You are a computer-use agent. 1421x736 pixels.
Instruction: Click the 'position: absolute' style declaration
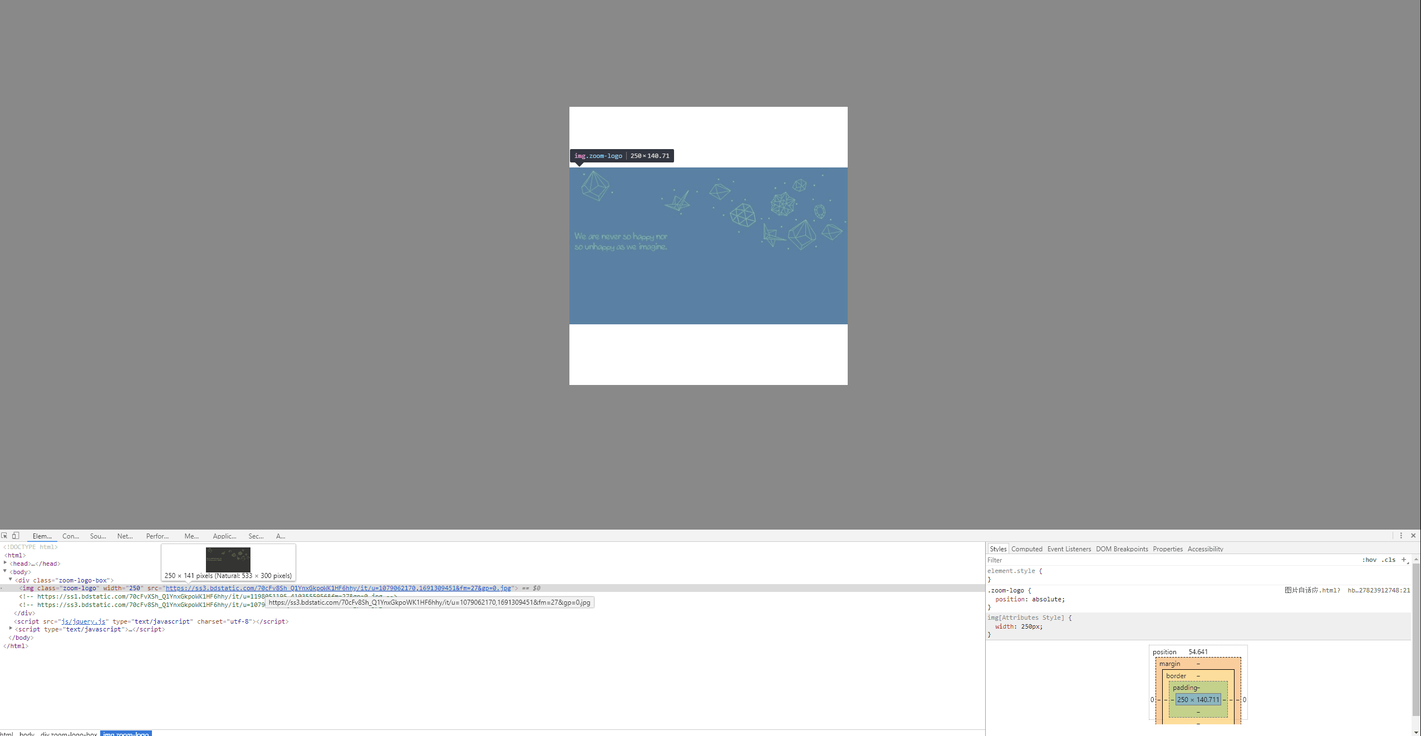click(1030, 599)
